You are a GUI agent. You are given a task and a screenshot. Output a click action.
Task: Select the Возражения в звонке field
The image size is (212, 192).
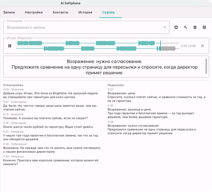86,27
